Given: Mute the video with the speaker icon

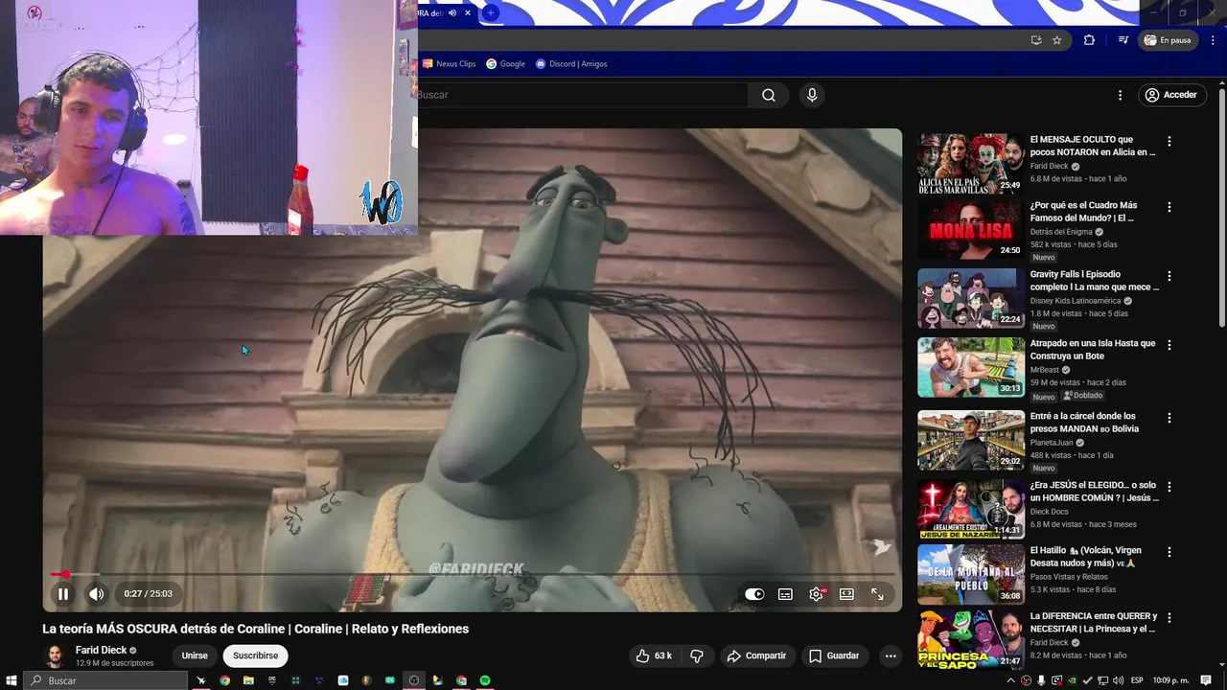Looking at the screenshot, I should (x=96, y=594).
